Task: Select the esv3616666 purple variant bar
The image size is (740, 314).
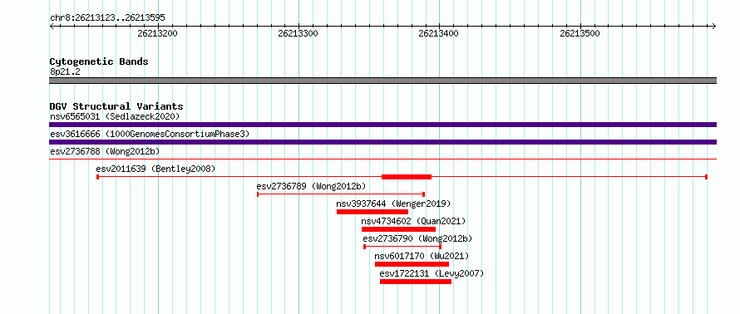Action: pyautogui.click(x=382, y=142)
